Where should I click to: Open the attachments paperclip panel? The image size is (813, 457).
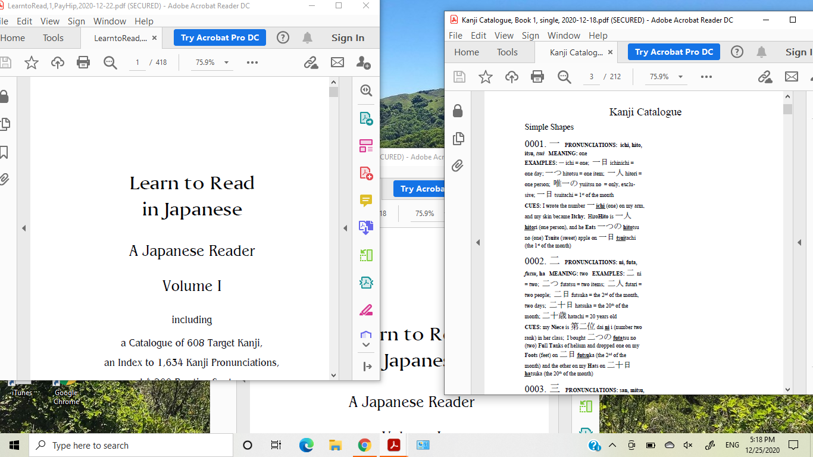coord(458,166)
